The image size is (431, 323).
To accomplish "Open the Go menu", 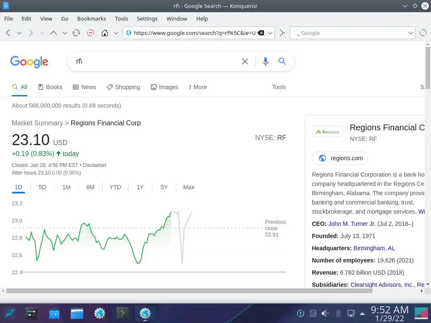I will click(64, 19).
